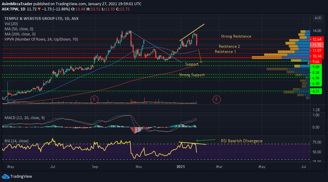Select the 9.66 price level label
This screenshot has width=328, height=182.
[x=316, y=62]
